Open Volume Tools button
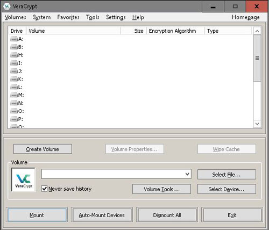Image resolution: width=269 pixels, height=230 pixels. pyautogui.click(x=161, y=189)
